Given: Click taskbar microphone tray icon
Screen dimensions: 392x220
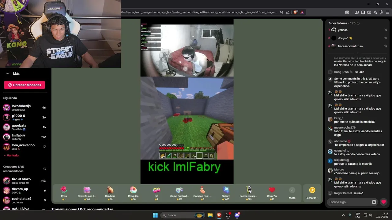Looking at the screenshot, I should 350,215.
